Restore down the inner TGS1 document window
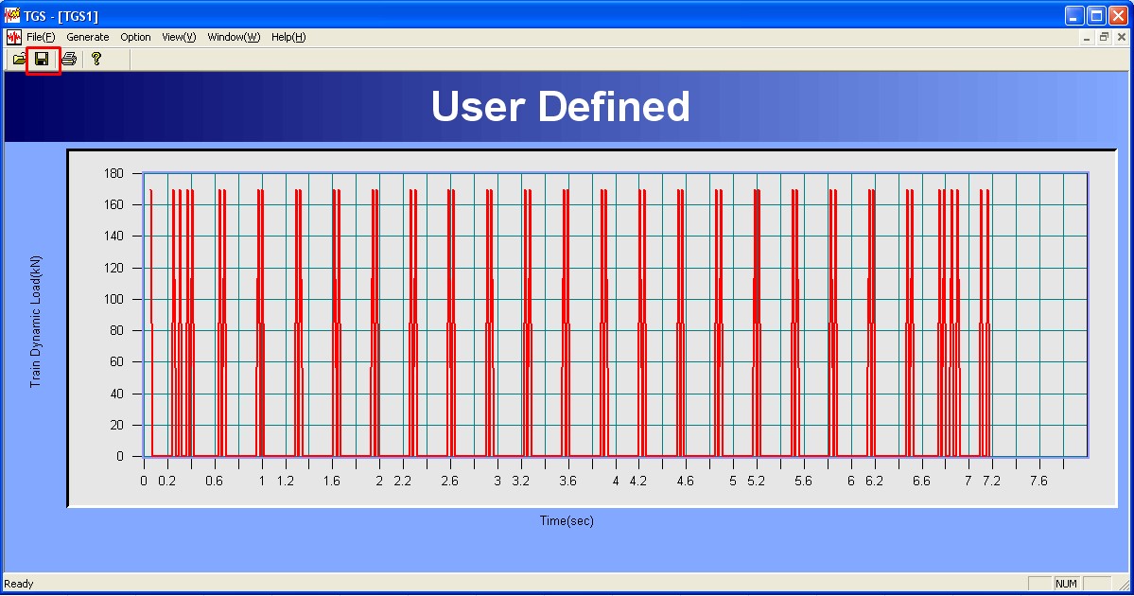 (x=1103, y=37)
